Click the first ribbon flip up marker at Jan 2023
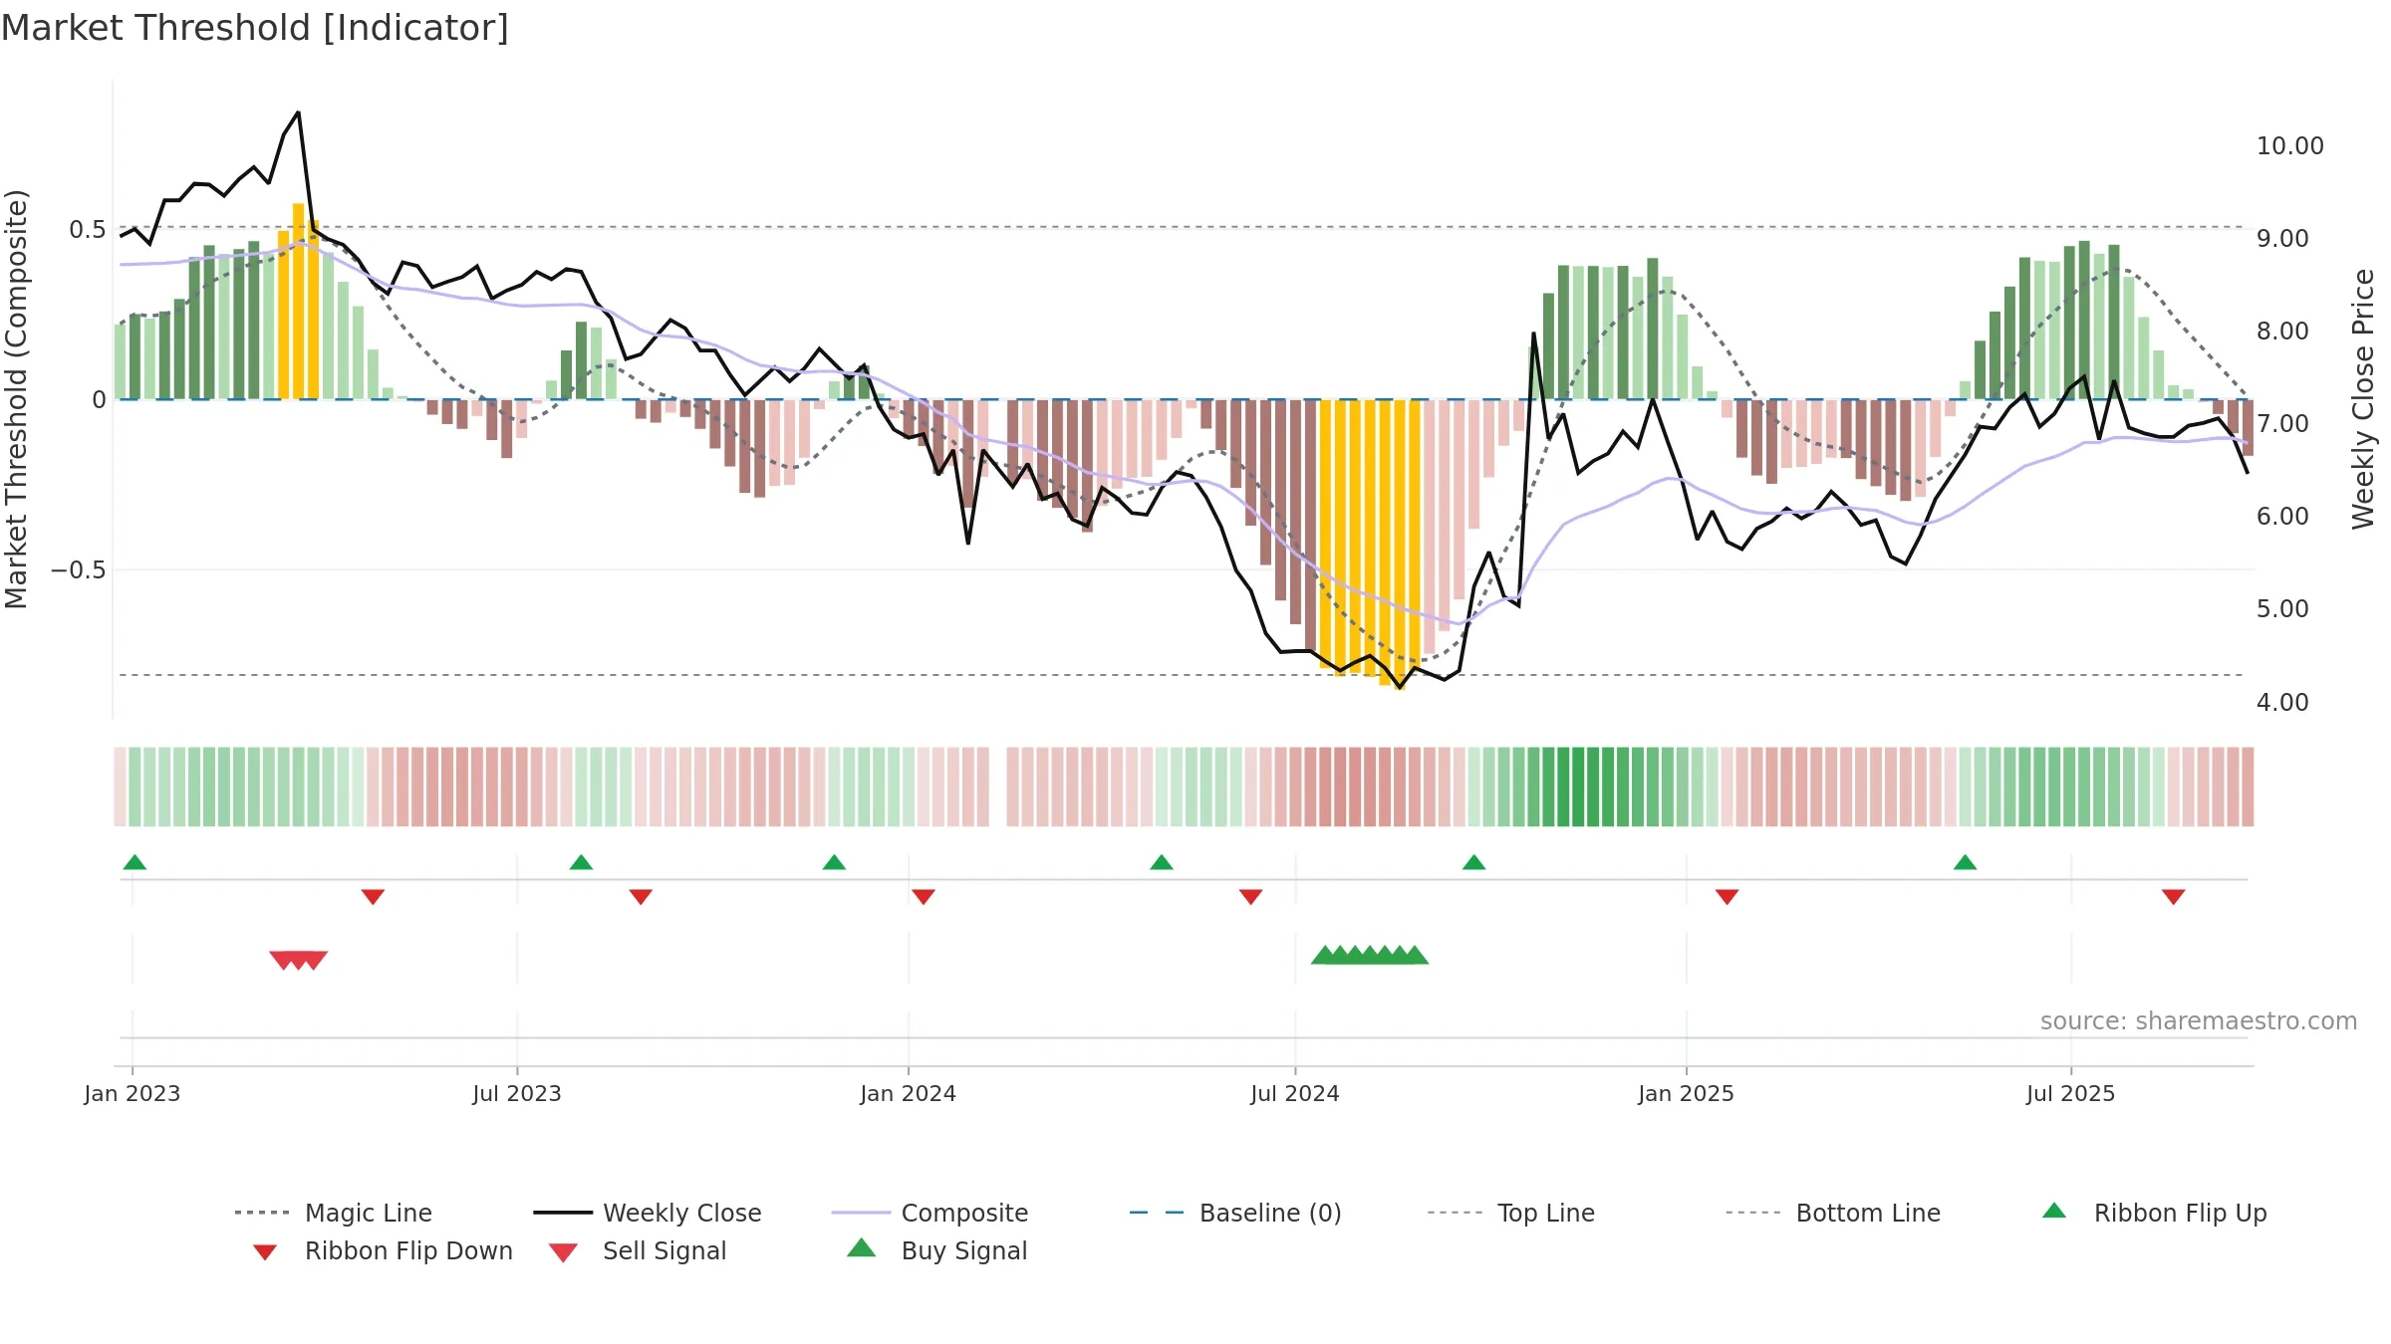The image size is (2391, 1344). point(134,862)
